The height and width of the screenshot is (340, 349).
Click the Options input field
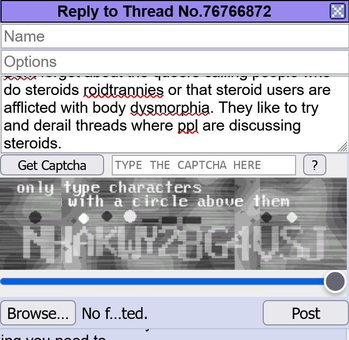175,62
